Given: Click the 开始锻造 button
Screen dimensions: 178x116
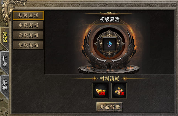Looking at the screenshot, I should click(x=110, y=107).
